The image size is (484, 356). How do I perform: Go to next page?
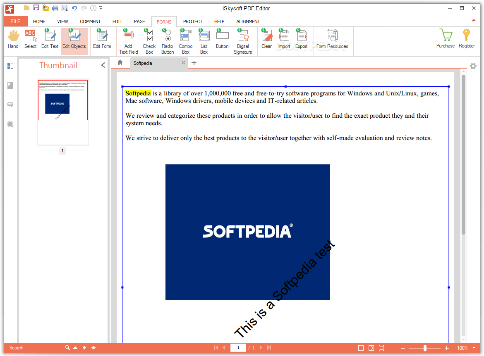tap(261, 348)
